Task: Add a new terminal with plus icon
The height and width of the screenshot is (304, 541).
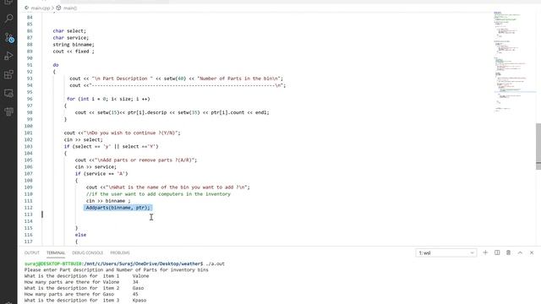Action: coord(485,252)
